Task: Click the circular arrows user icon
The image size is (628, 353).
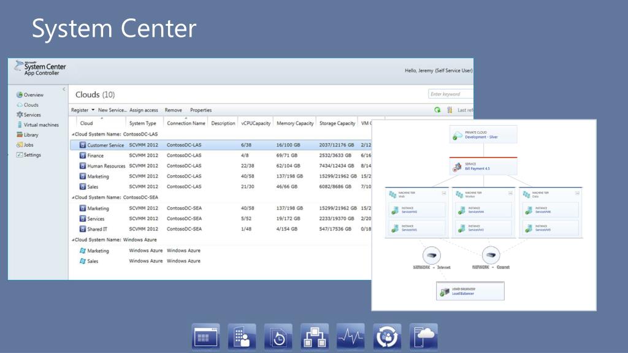Action: coord(388,336)
